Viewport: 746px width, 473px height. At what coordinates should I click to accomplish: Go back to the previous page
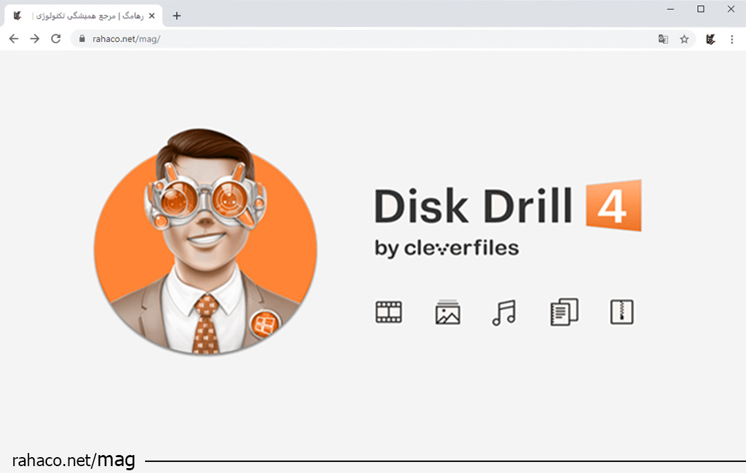(13, 39)
